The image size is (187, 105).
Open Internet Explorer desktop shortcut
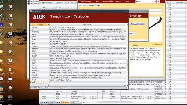1,17
